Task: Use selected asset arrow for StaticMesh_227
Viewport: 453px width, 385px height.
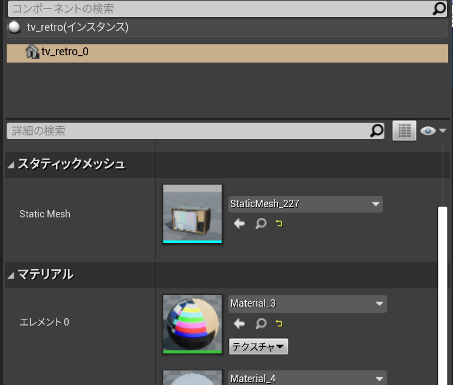Action: (x=239, y=223)
